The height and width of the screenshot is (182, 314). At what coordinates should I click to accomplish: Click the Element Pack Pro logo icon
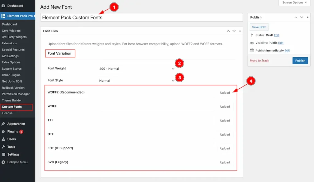point(3,16)
